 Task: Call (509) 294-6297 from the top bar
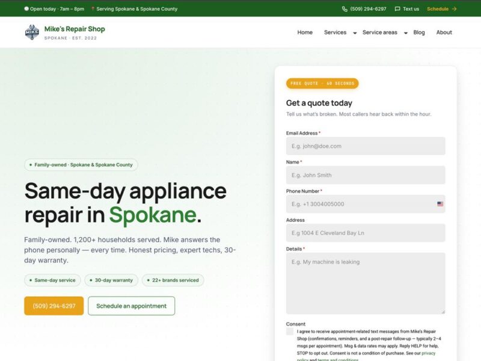[x=364, y=9]
